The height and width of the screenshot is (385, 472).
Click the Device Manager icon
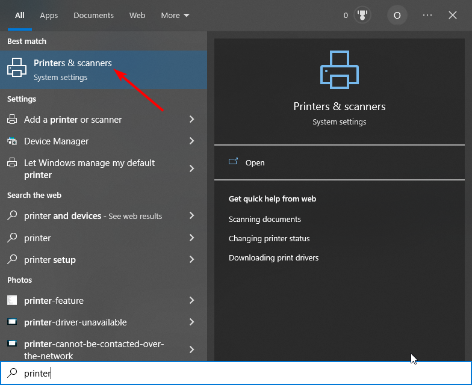12,141
